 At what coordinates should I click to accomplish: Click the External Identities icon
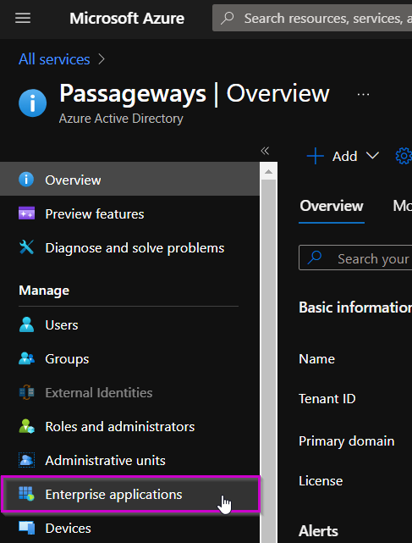26,392
